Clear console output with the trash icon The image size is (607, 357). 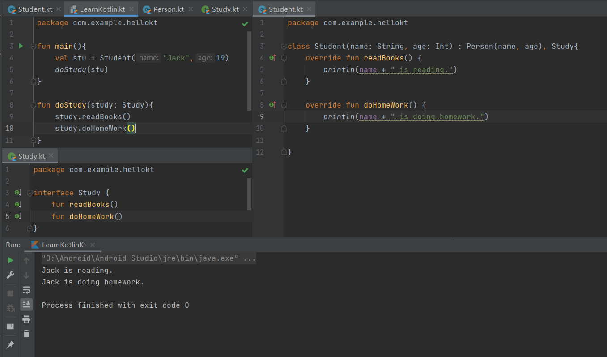tap(26, 333)
